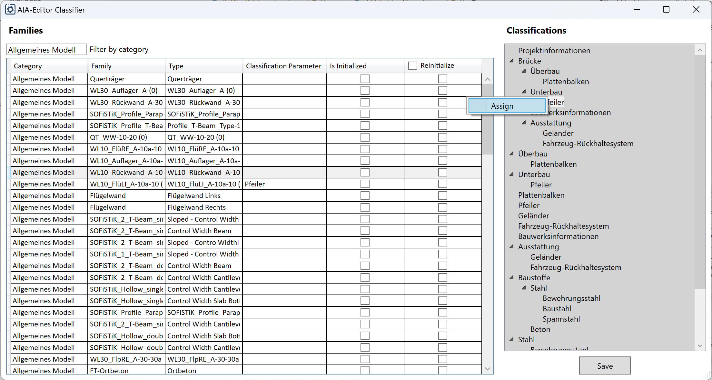Check Is Initialized for Flügelwand Links row
712x380 pixels.
tap(365, 196)
